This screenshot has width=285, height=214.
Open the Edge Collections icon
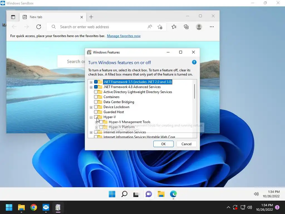[186, 27]
